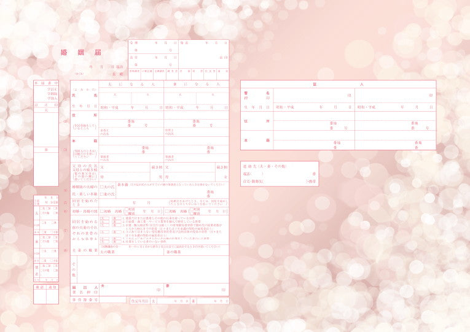Viewport: 470px width, 332px height.
Task: Check the 夫の氏 checkbox
Action: point(101,186)
